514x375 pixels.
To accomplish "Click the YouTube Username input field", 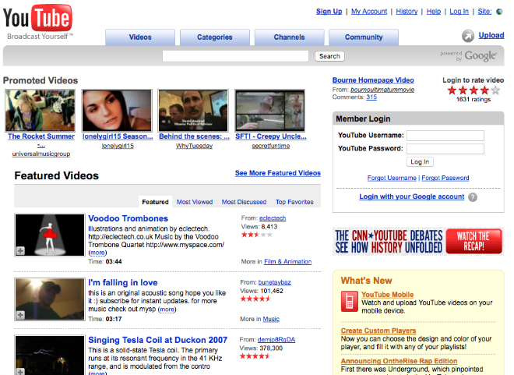I will click(x=445, y=135).
